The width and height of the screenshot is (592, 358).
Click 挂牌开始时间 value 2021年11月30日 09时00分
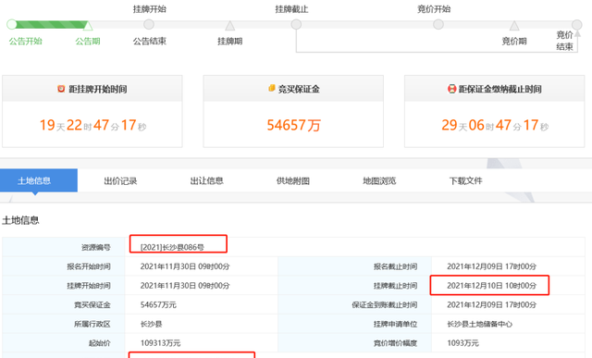(x=185, y=286)
